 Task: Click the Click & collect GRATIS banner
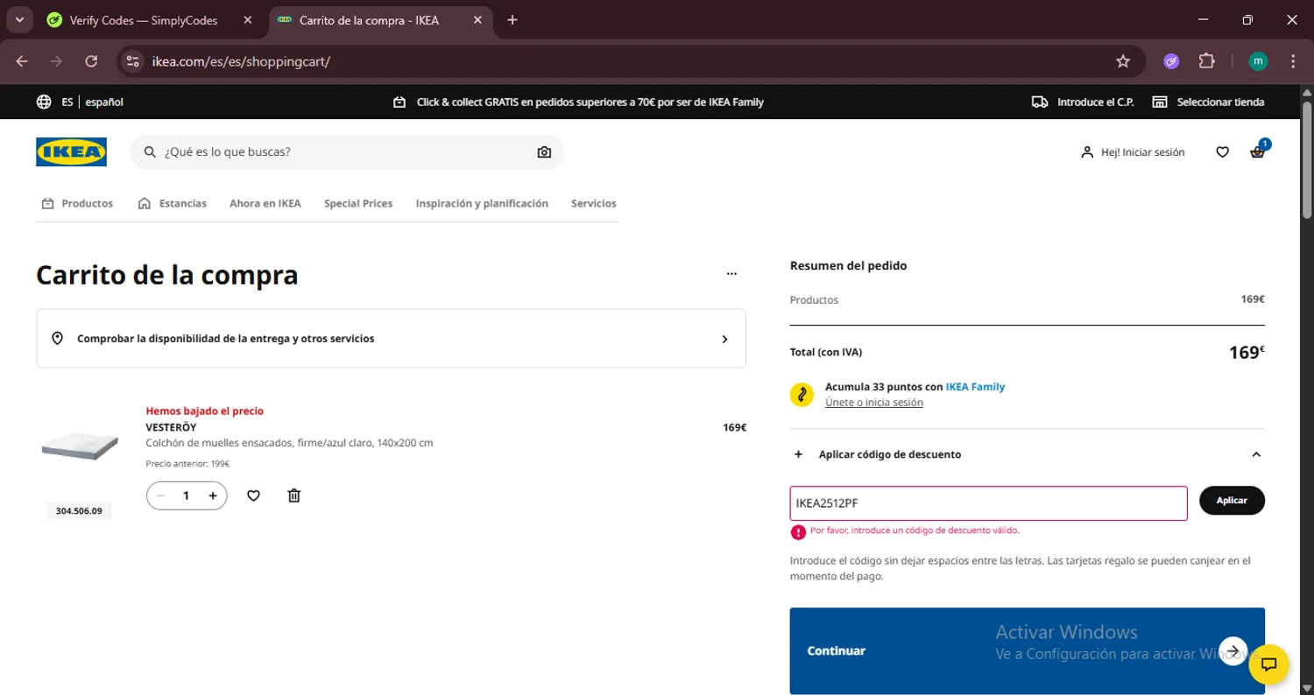click(x=579, y=102)
